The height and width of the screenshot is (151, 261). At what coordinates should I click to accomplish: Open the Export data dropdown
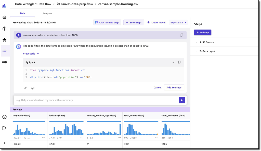point(178,22)
